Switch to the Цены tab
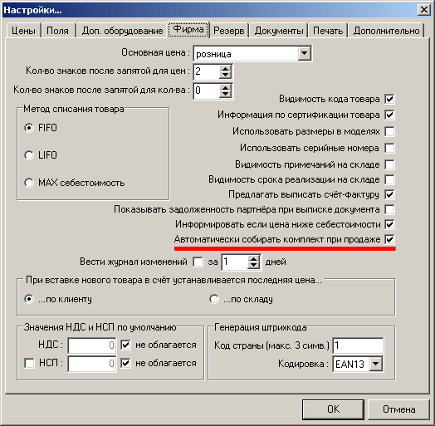 click(23, 31)
